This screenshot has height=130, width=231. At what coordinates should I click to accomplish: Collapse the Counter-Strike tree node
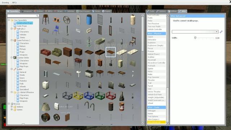coord(12,58)
